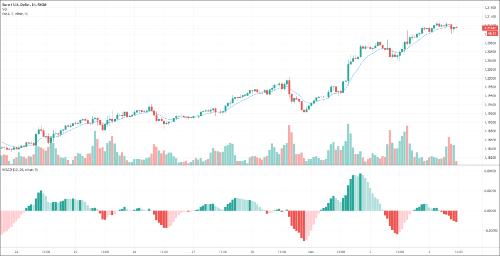
Task: Click the 24 date label on time axis
Action: [16, 252]
